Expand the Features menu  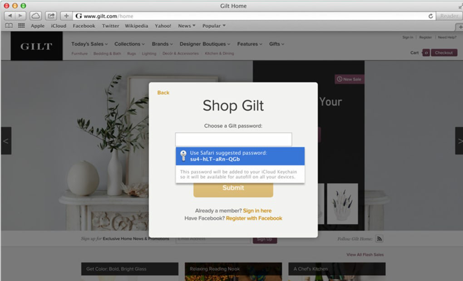[250, 44]
